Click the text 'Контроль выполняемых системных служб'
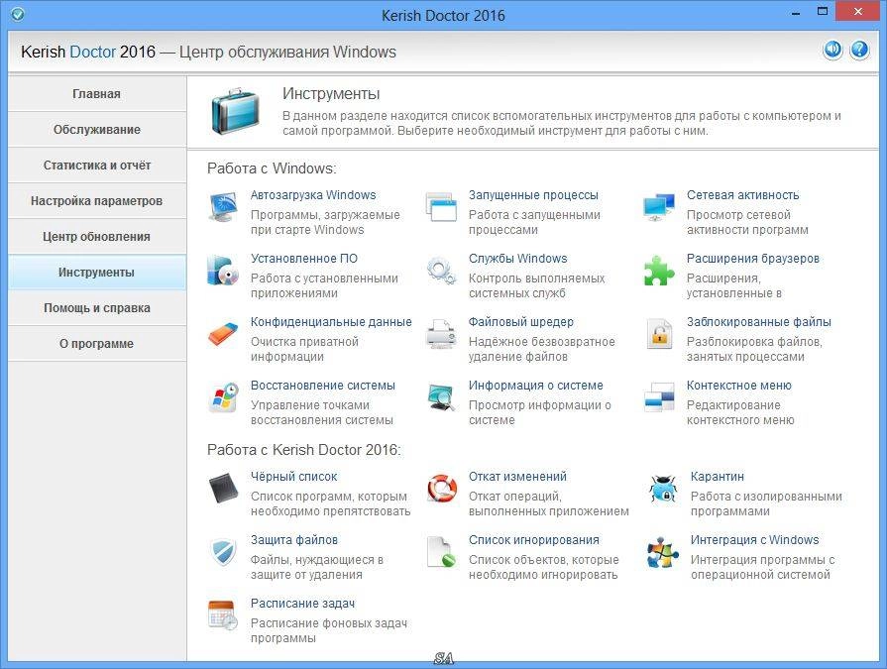 537,285
